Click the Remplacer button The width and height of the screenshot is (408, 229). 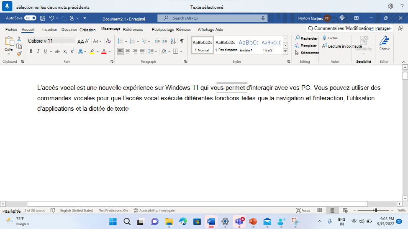(x=306, y=46)
